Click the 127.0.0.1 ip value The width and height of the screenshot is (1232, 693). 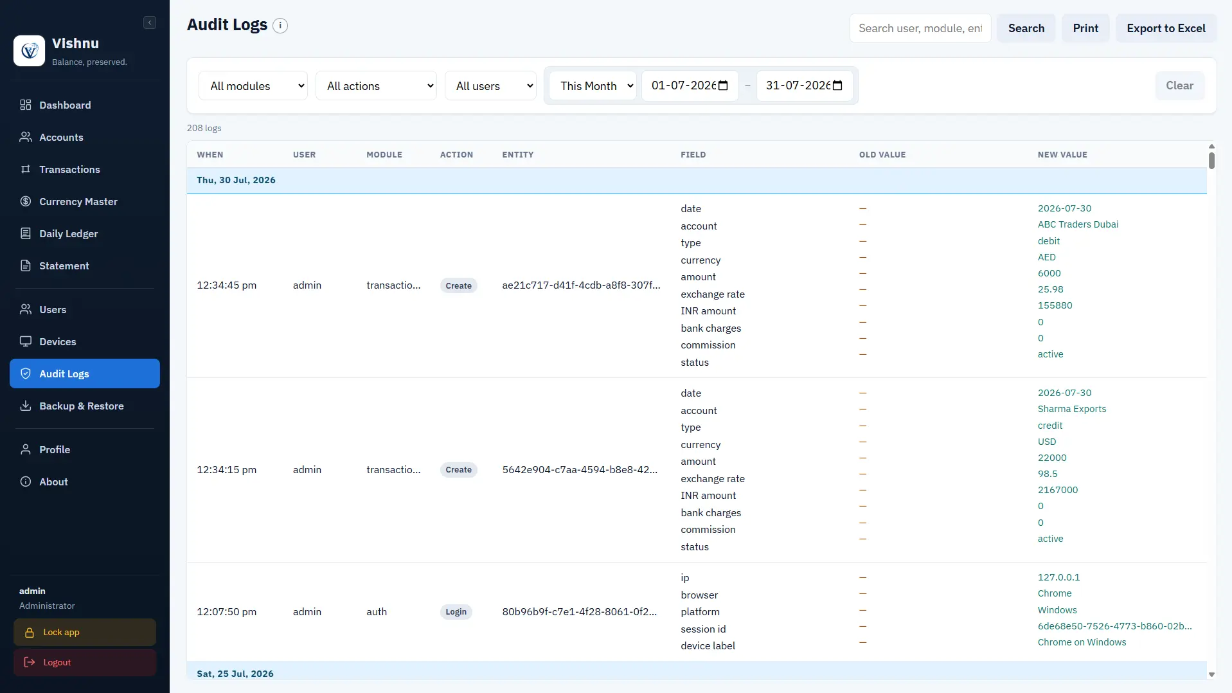tap(1058, 577)
